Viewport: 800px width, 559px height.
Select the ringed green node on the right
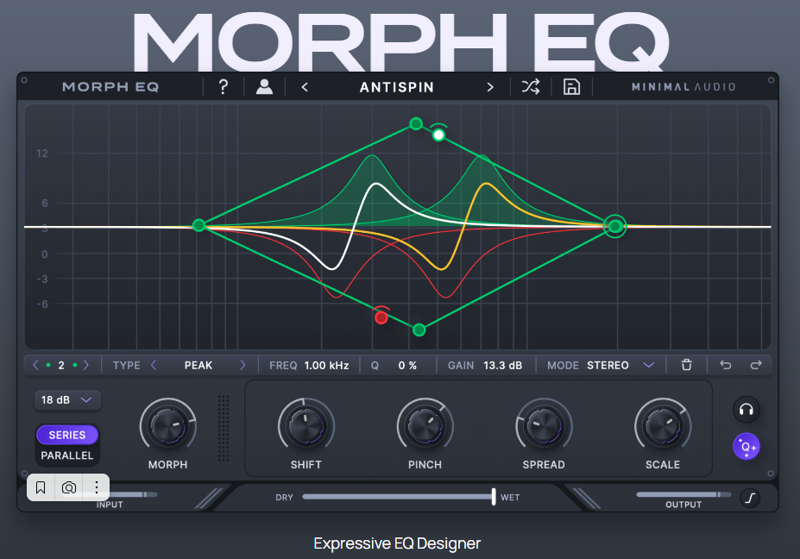pyautogui.click(x=615, y=226)
